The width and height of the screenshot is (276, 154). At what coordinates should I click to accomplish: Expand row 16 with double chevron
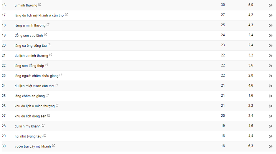(x=271, y=5)
